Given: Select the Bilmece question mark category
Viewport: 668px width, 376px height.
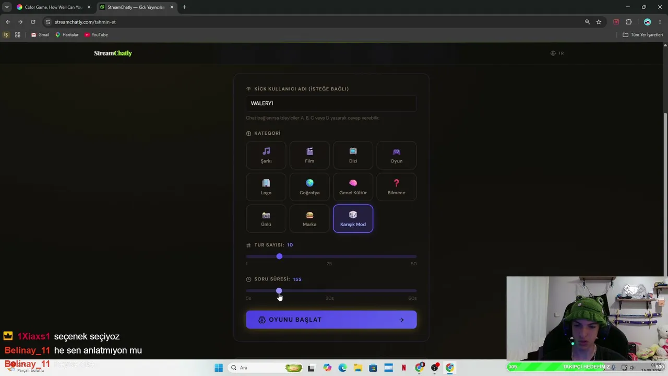Looking at the screenshot, I should (397, 187).
